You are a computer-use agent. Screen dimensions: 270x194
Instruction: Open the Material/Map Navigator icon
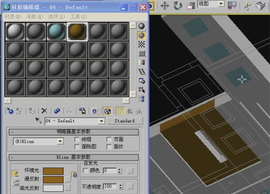[141, 99]
